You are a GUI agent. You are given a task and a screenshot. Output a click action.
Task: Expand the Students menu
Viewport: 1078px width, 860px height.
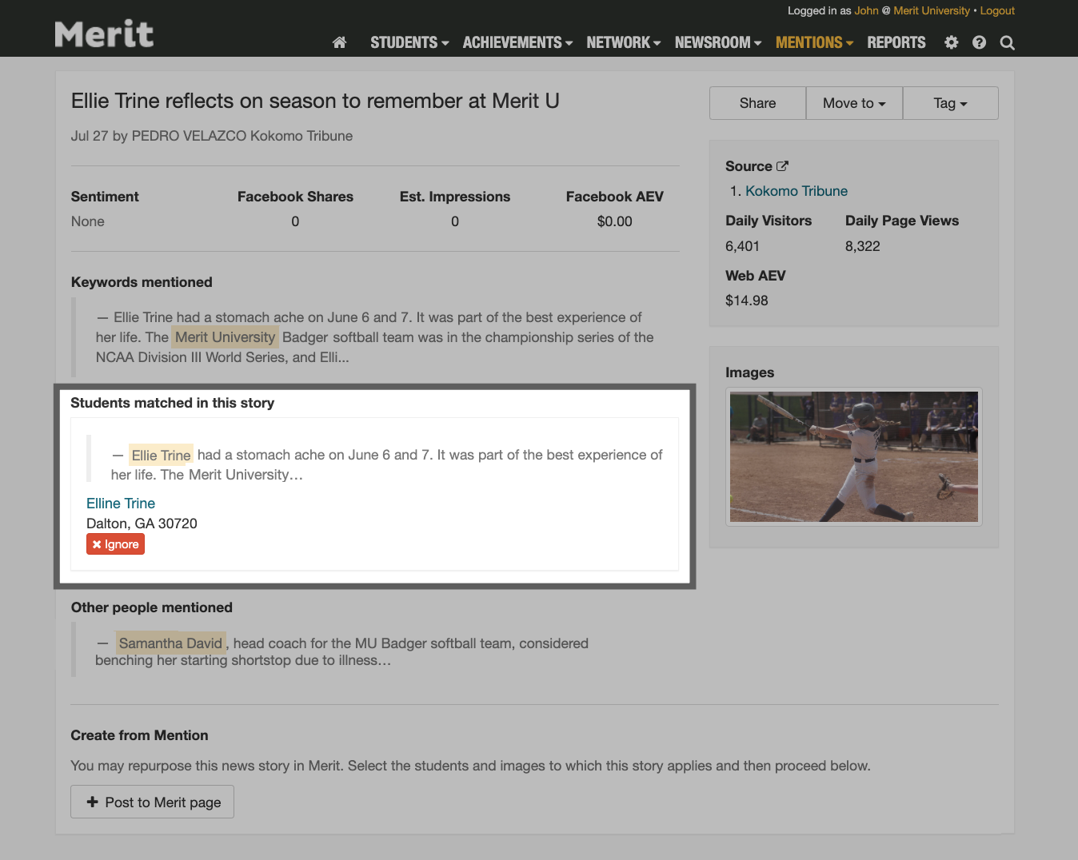point(409,42)
